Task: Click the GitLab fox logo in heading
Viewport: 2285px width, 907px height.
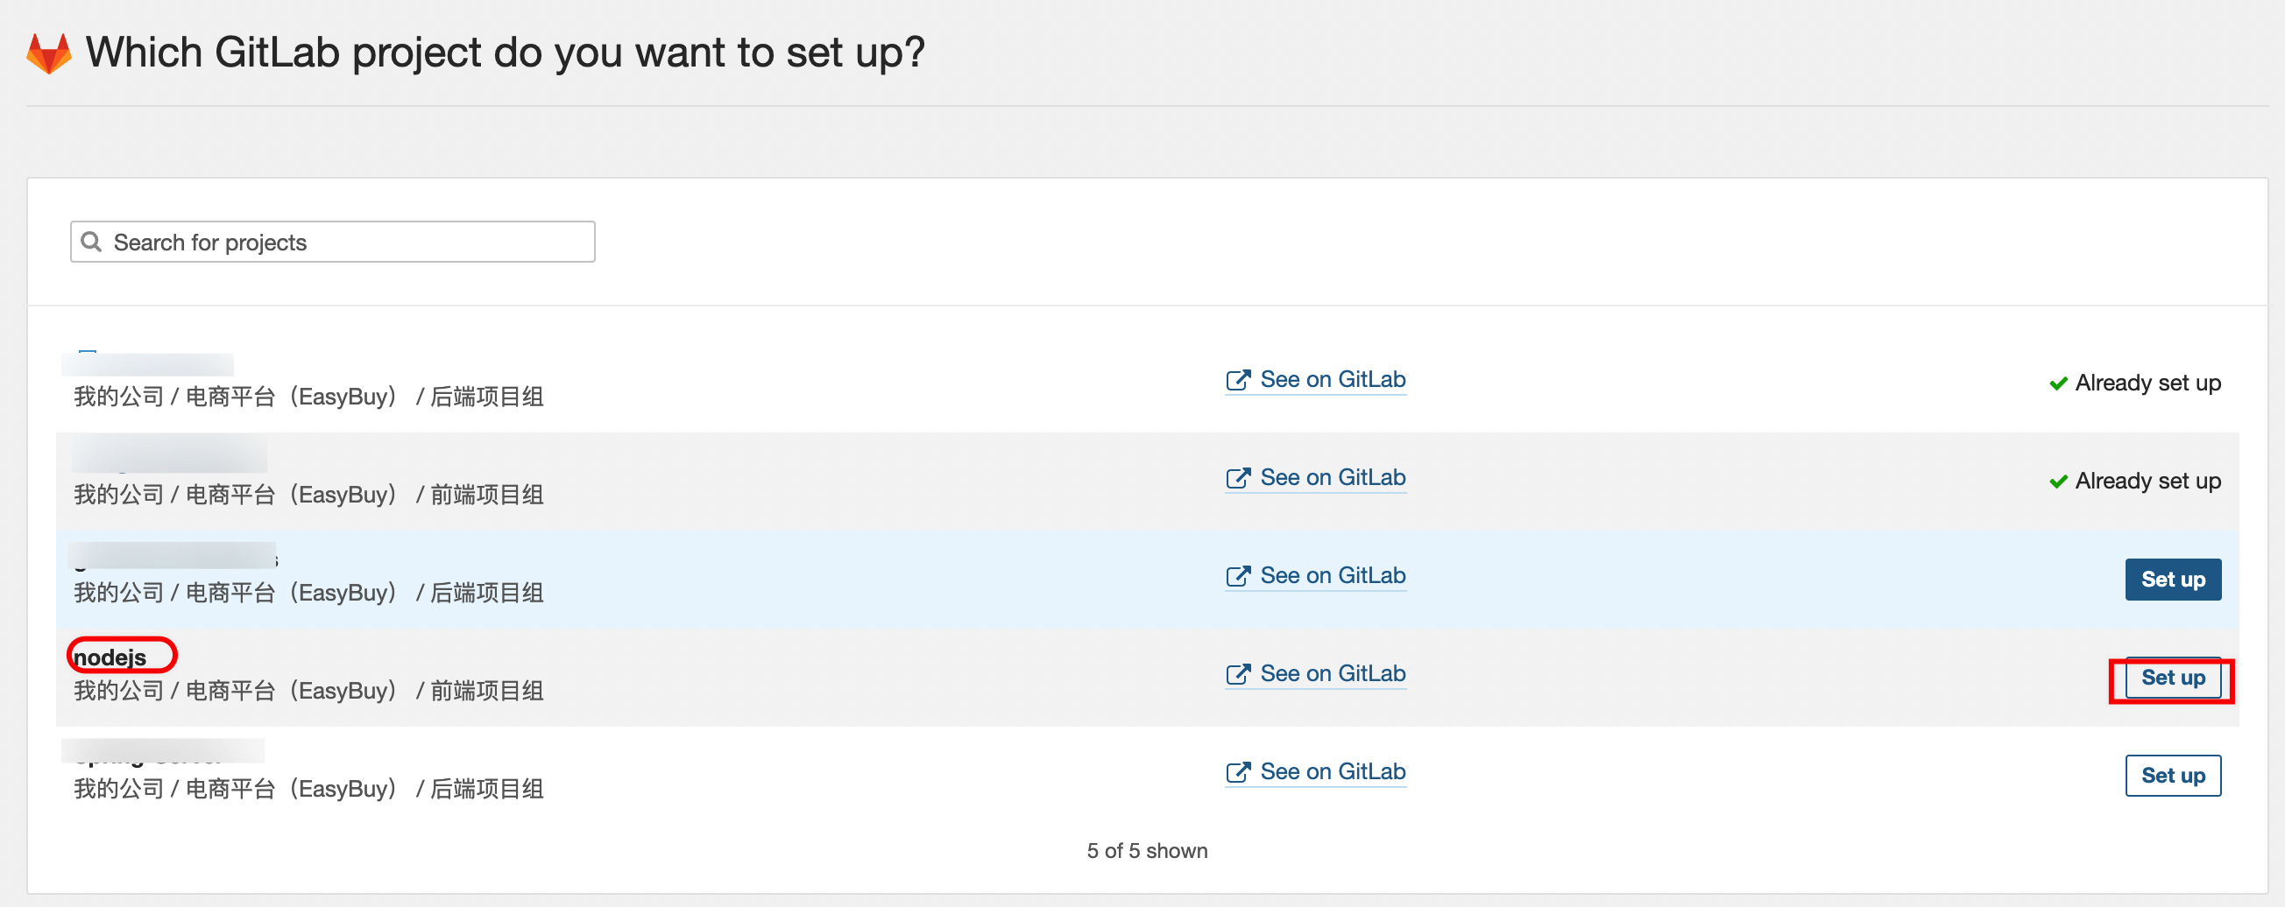Action: [49, 53]
